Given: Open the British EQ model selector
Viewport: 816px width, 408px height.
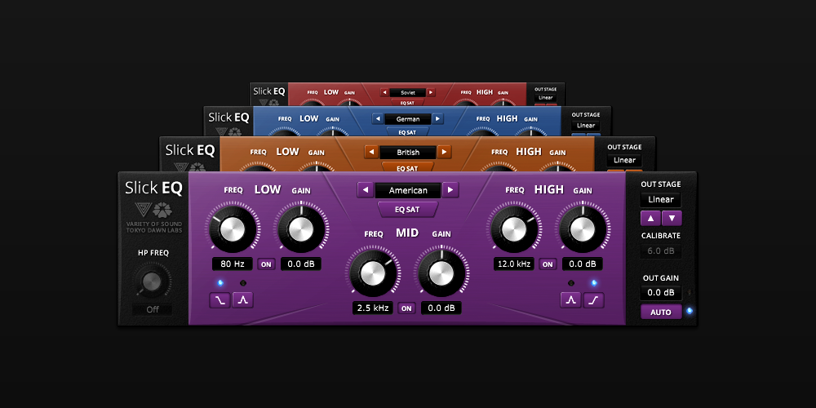Looking at the screenshot, I should pos(407,153).
